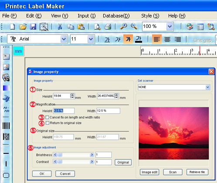Click the Save floppy disk icon
Viewport: 217px width, 183px height.
pyautogui.click(x=33, y=27)
